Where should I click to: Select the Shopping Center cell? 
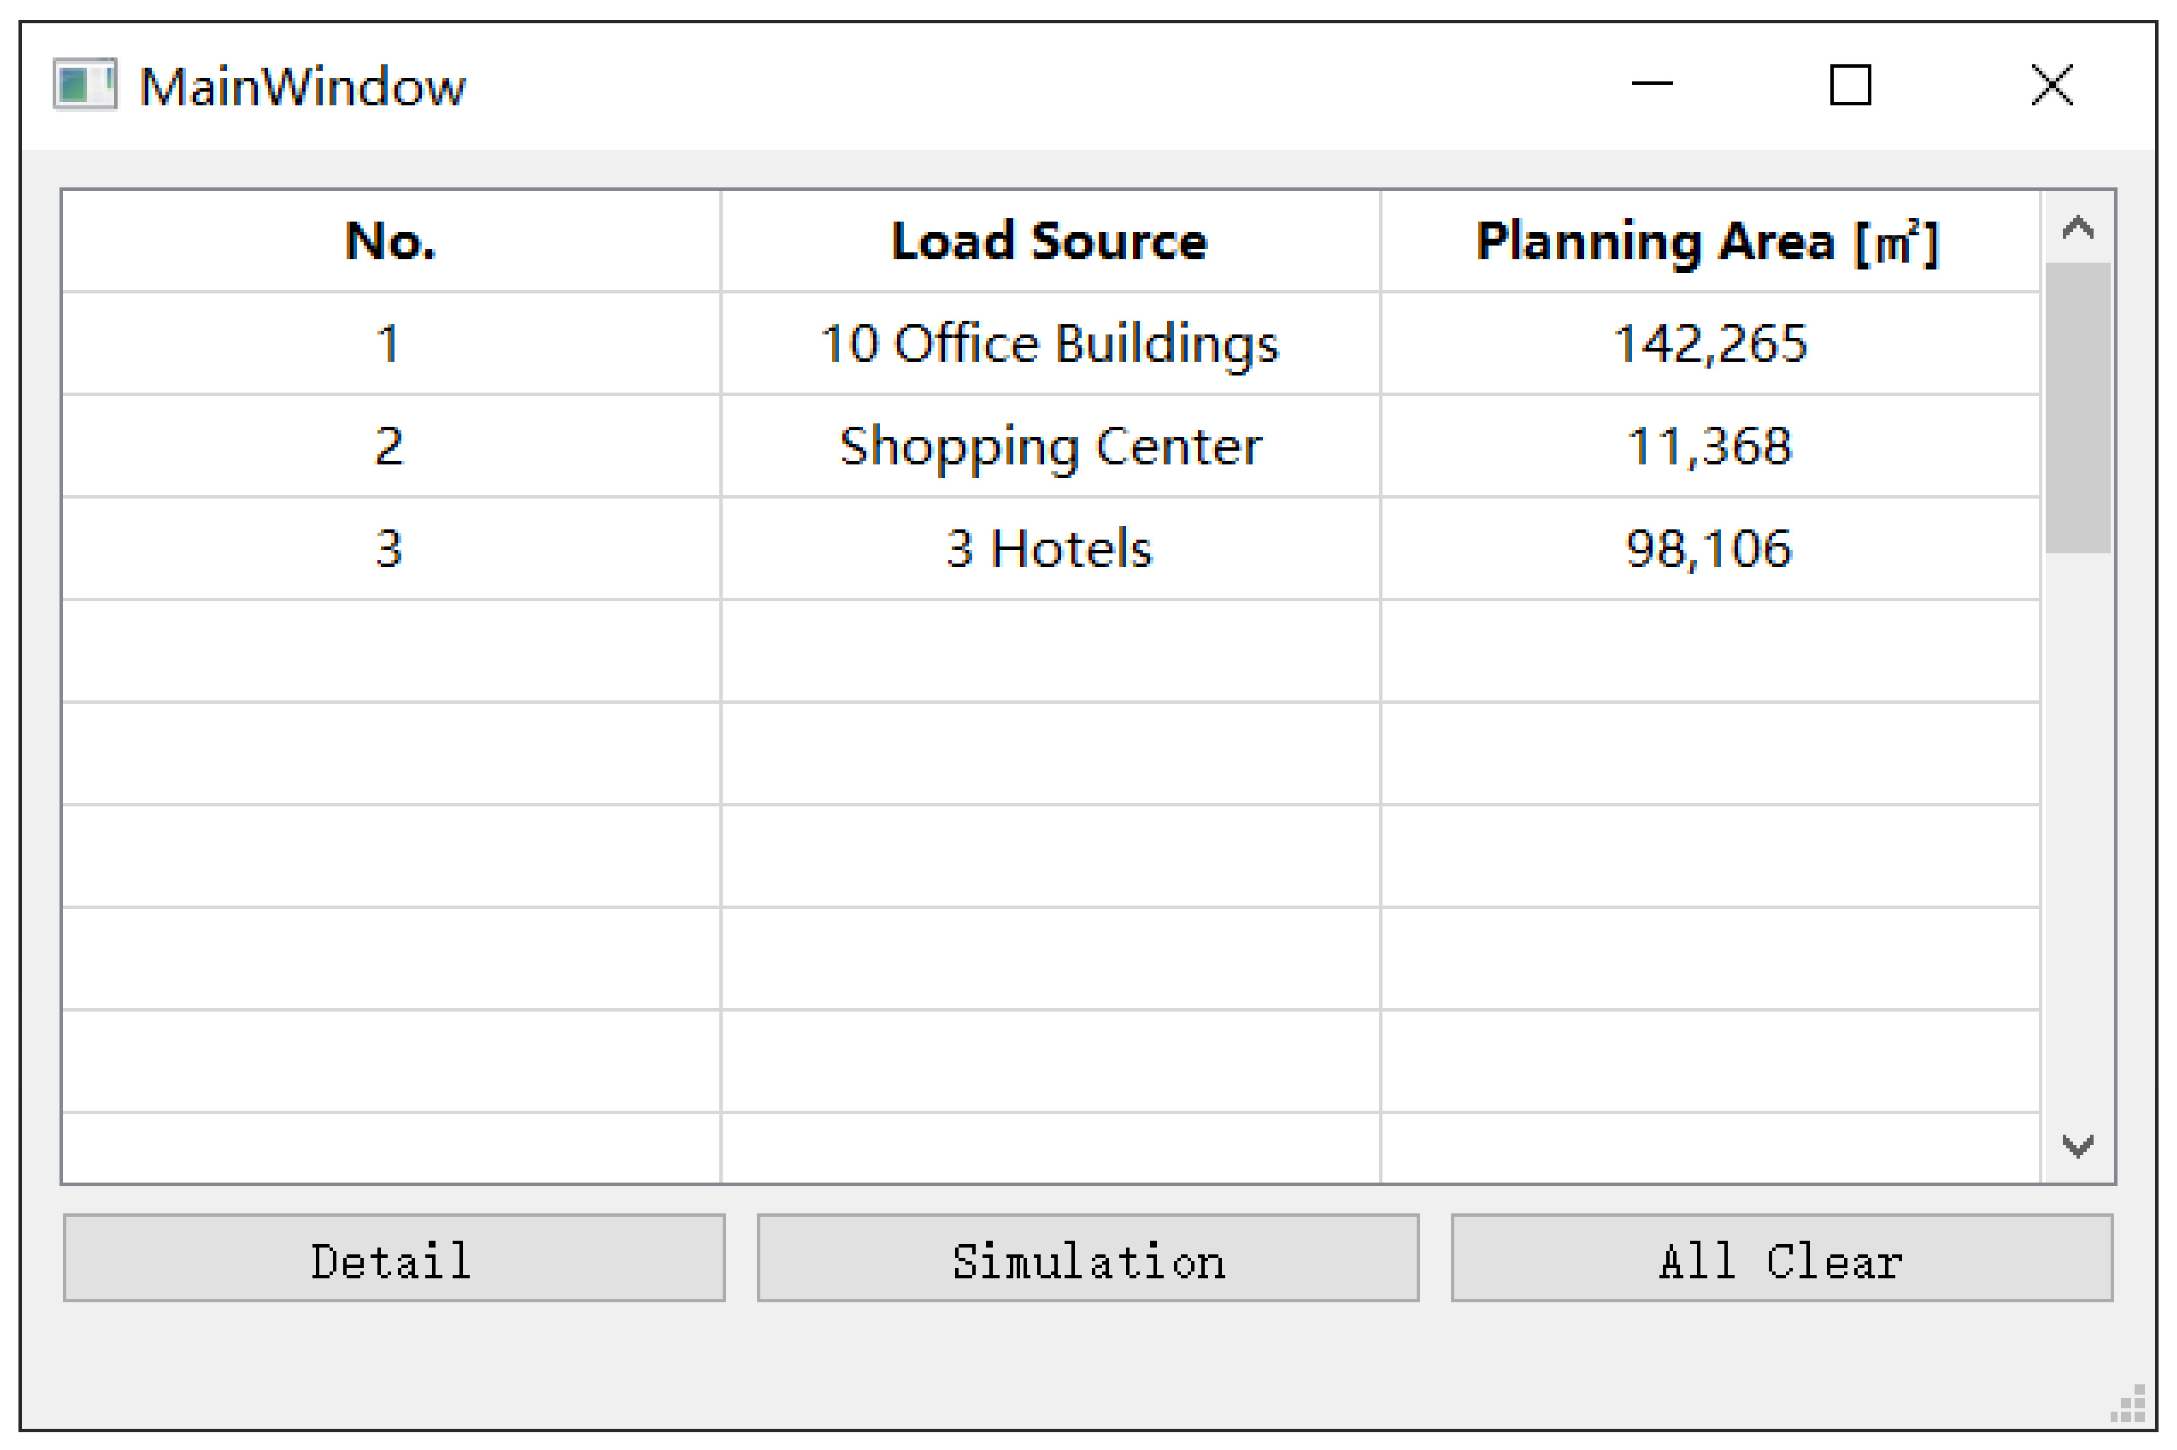[x=1050, y=447]
